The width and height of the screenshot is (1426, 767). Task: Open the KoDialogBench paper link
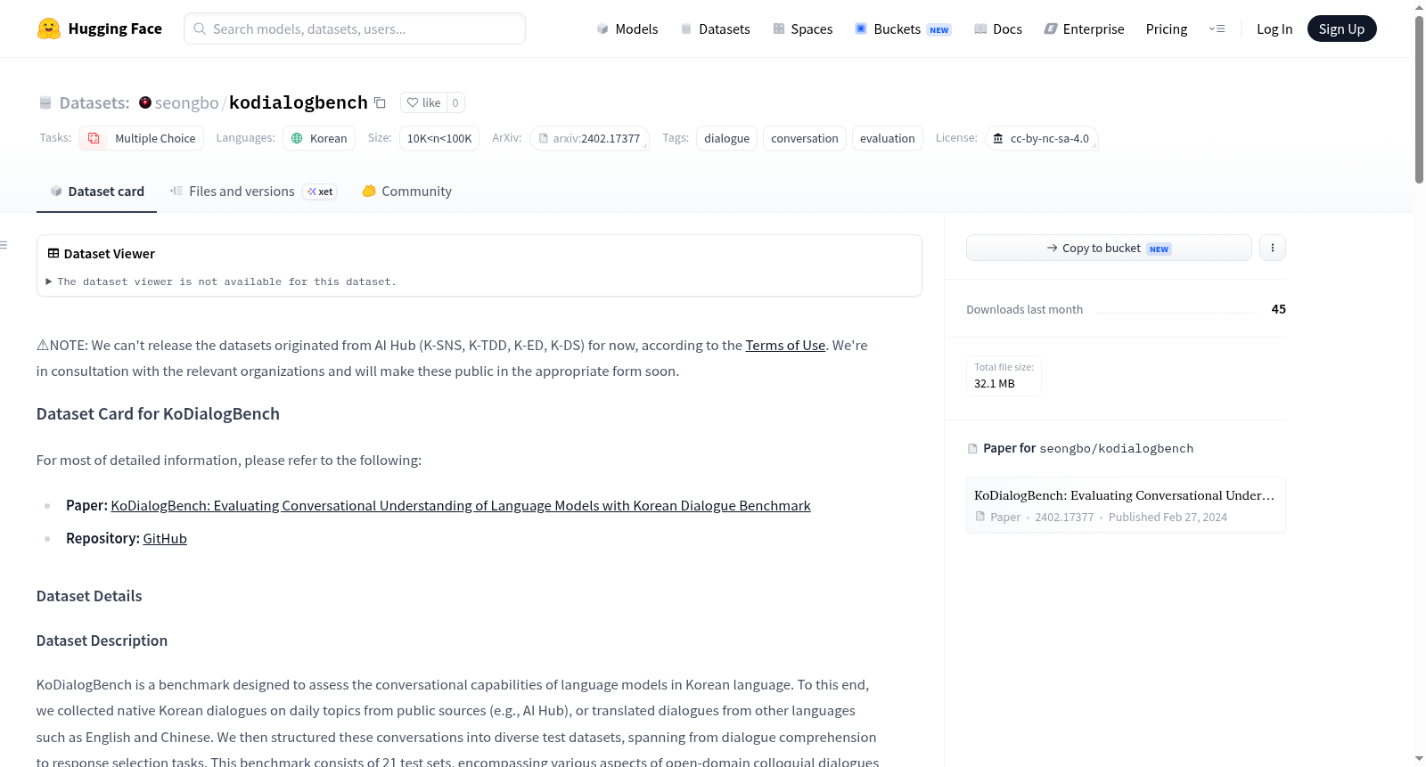tap(461, 506)
